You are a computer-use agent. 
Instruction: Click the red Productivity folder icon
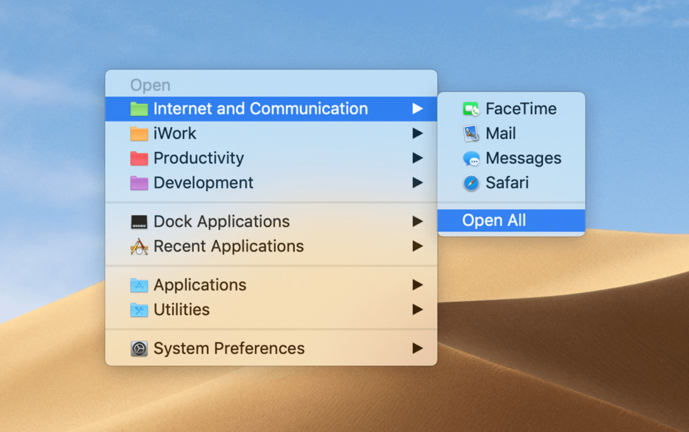[x=139, y=158]
